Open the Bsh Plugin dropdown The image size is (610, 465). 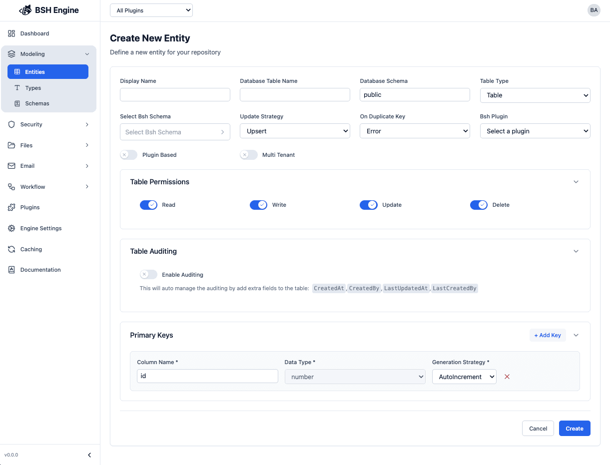[x=535, y=131]
